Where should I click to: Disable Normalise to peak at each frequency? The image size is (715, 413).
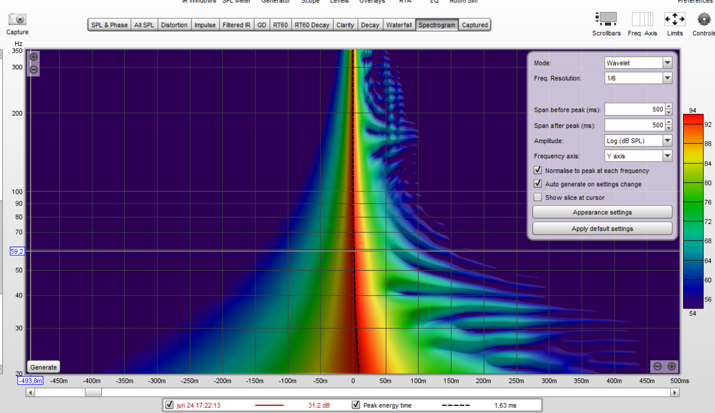coord(538,170)
